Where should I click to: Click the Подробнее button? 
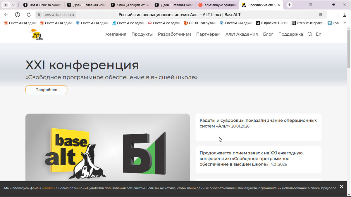click(46, 90)
